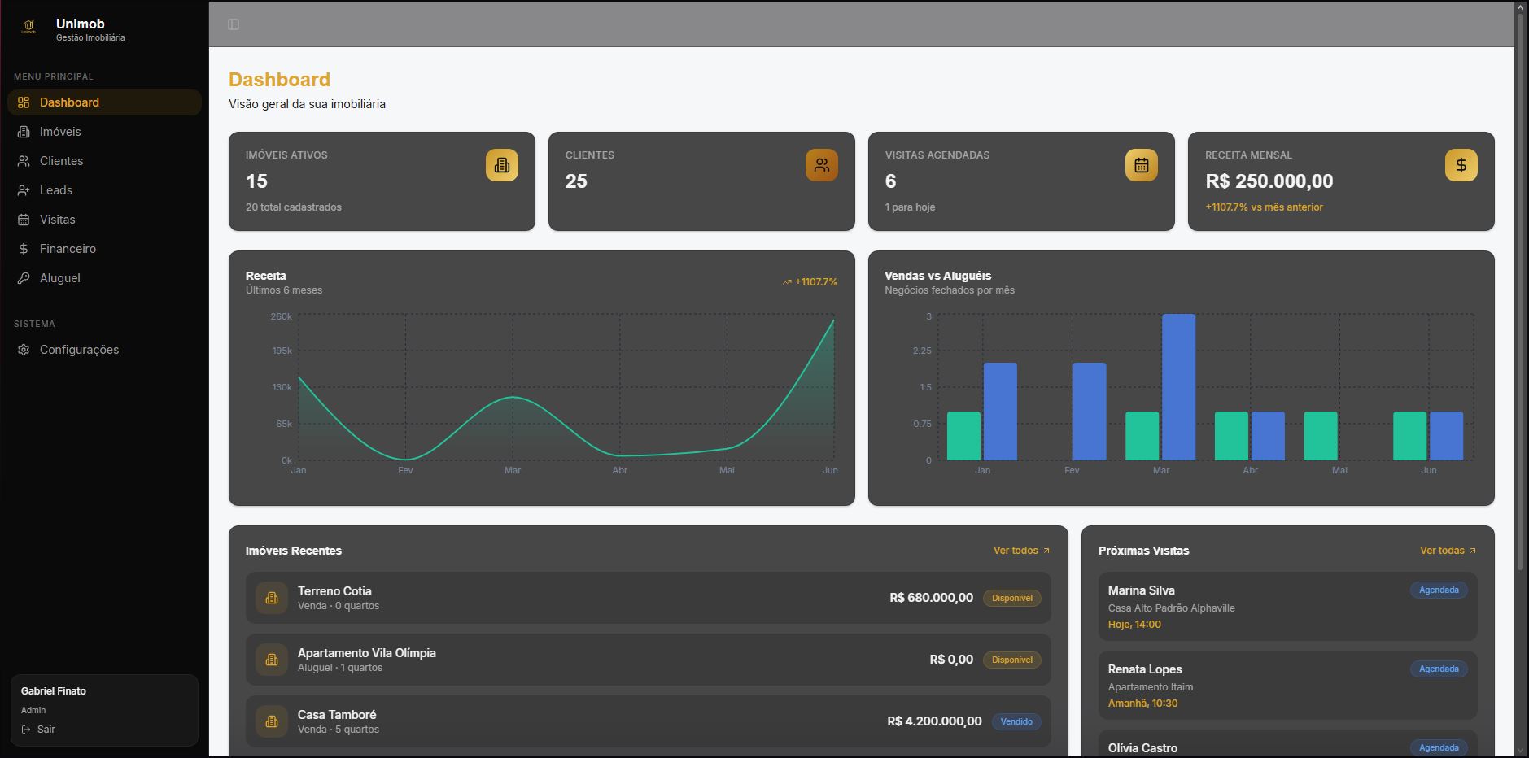
Task: Click the user name Gabriel Finato
Action: click(x=54, y=691)
